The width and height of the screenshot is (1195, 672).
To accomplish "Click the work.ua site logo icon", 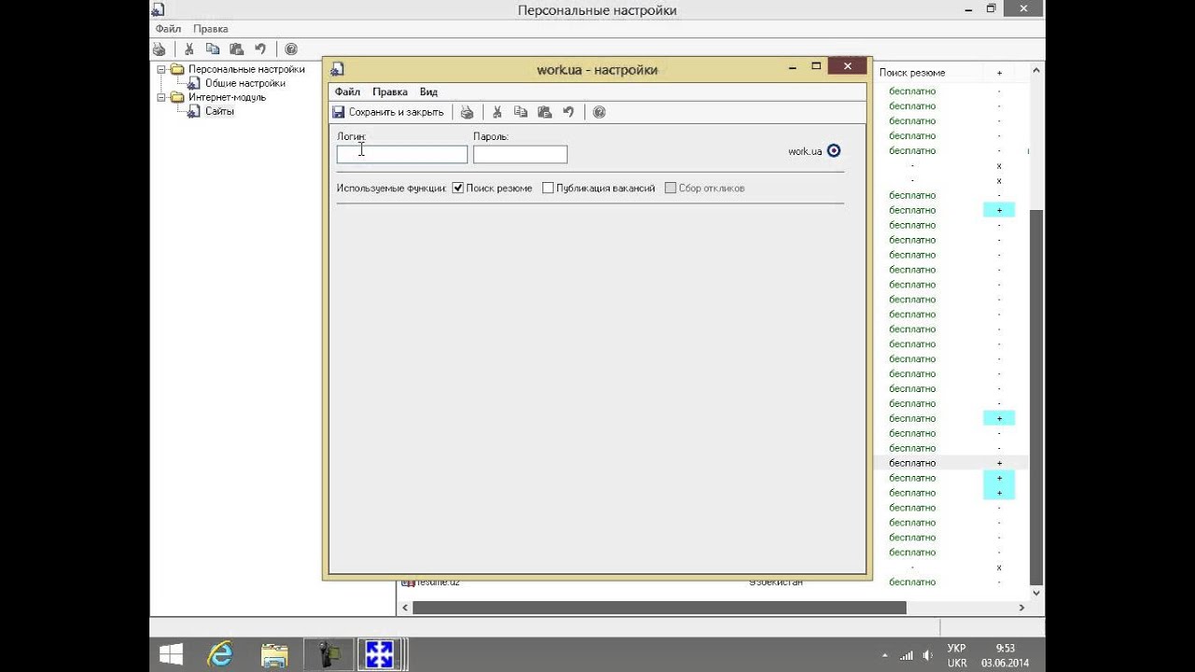I will coord(834,150).
